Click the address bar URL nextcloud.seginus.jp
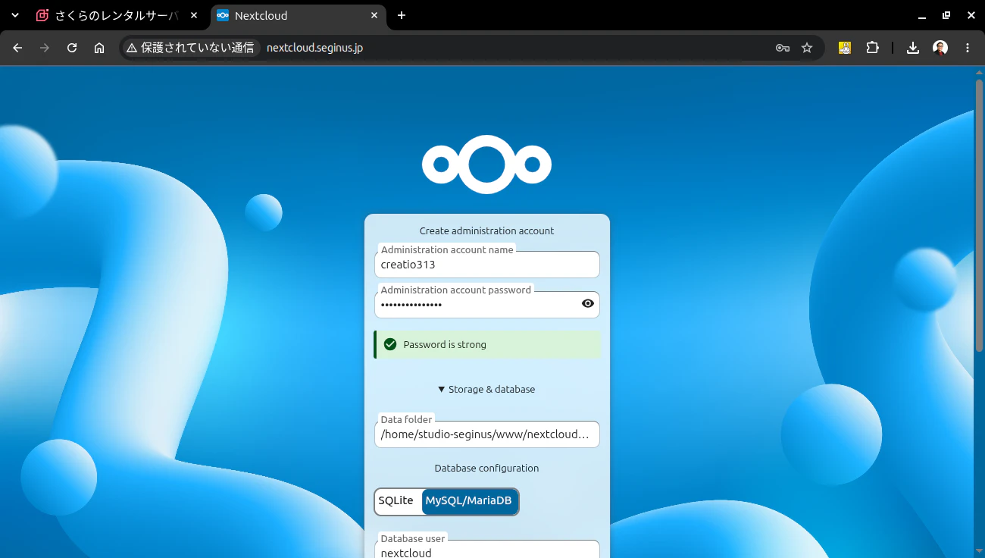Viewport: 985px width, 558px height. point(314,48)
